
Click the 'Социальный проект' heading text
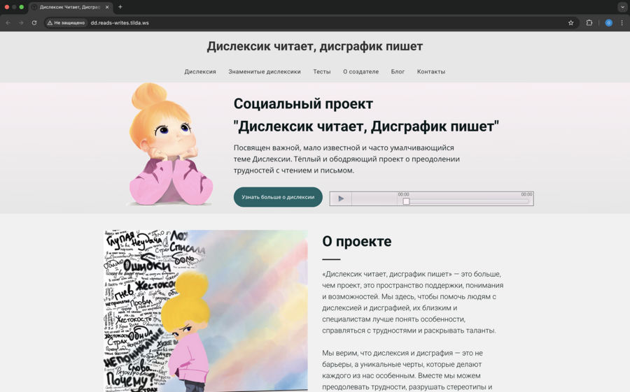[303, 103]
